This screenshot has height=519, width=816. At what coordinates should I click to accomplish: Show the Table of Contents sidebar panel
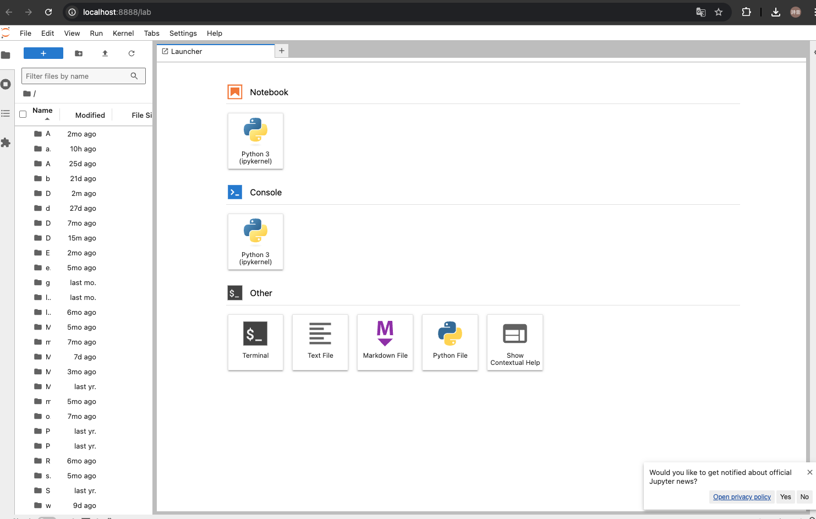tap(6, 113)
